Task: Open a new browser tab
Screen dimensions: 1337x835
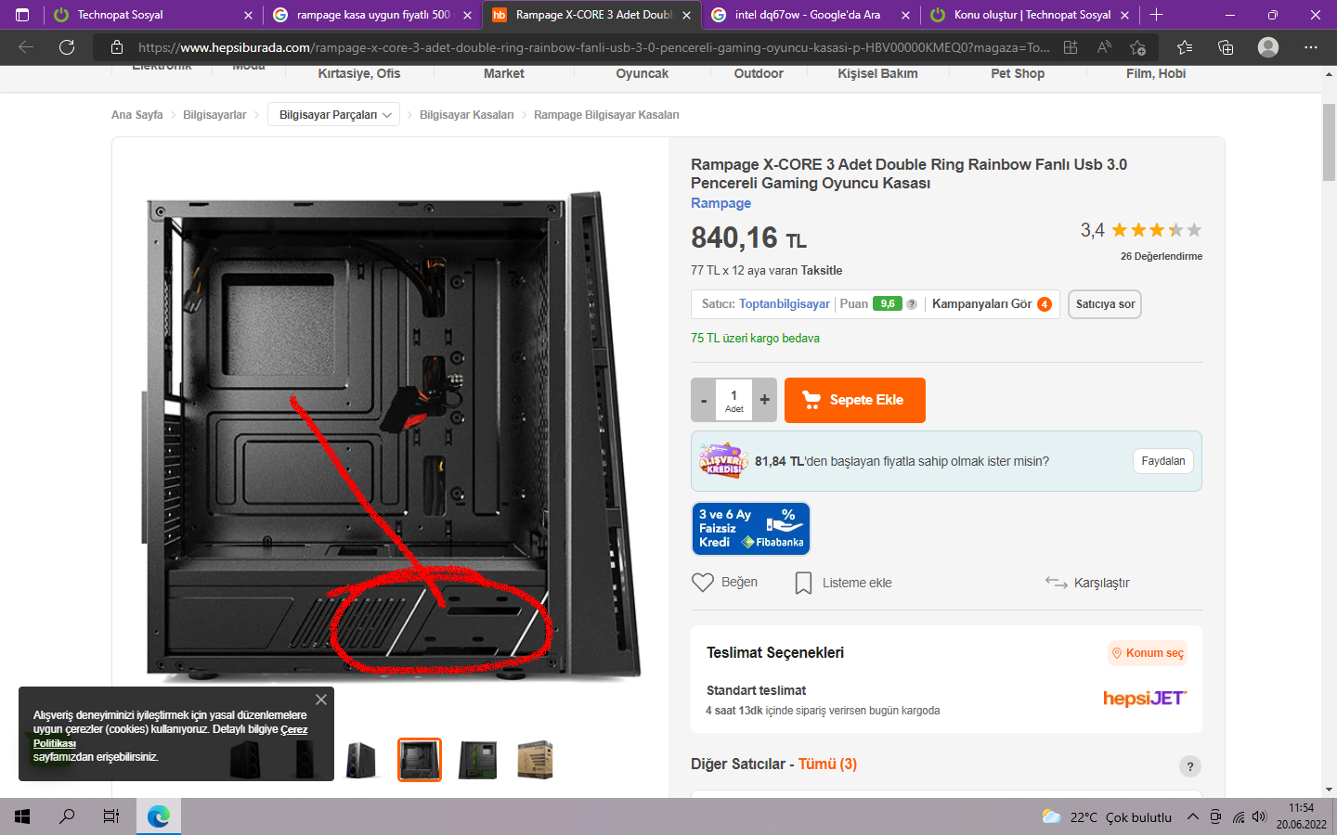Action: pyautogui.click(x=1156, y=15)
